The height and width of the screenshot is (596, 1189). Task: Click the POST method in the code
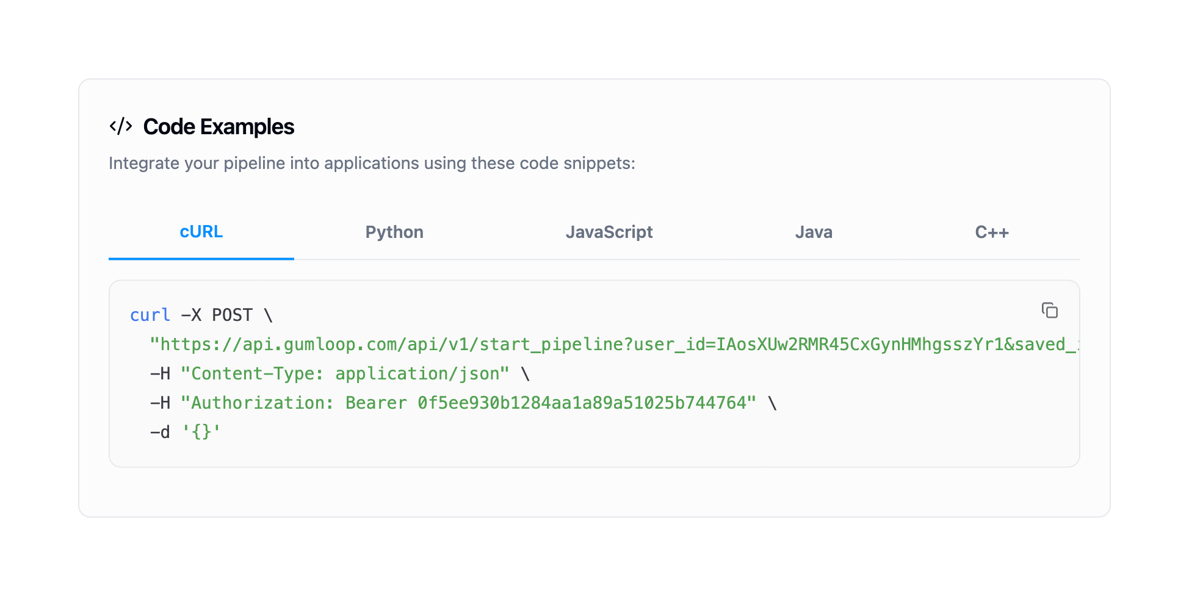(232, 315)
